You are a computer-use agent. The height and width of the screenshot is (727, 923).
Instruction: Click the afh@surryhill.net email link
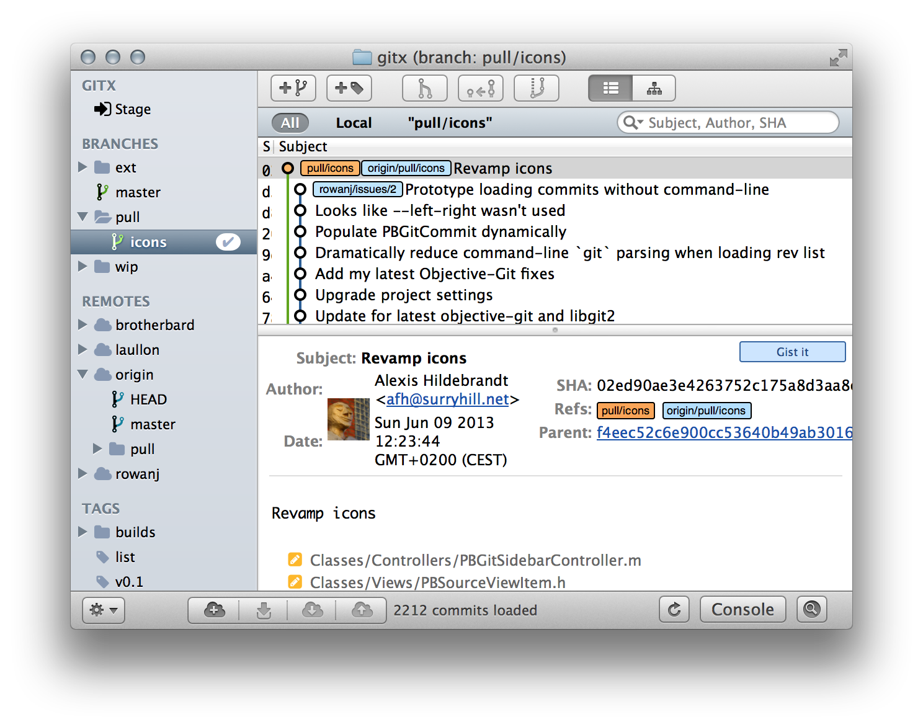[x=447, y=399]
